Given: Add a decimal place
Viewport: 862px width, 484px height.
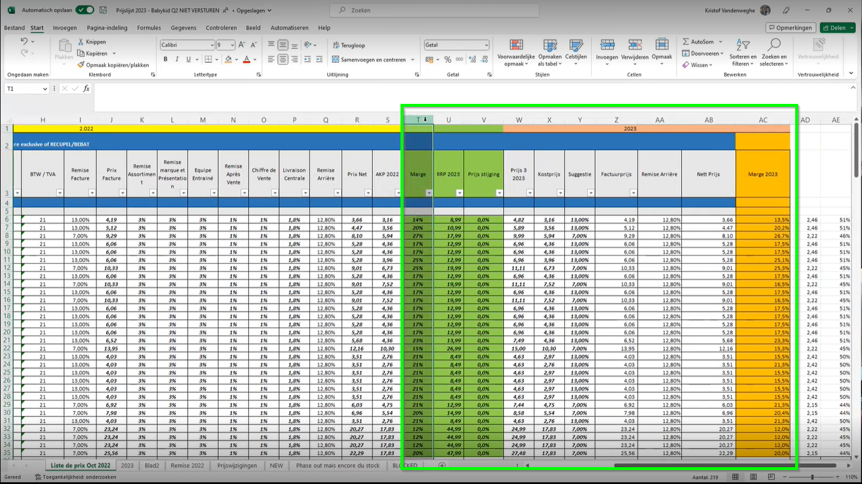Looking at the screenshot, I should tap(473, 59).
